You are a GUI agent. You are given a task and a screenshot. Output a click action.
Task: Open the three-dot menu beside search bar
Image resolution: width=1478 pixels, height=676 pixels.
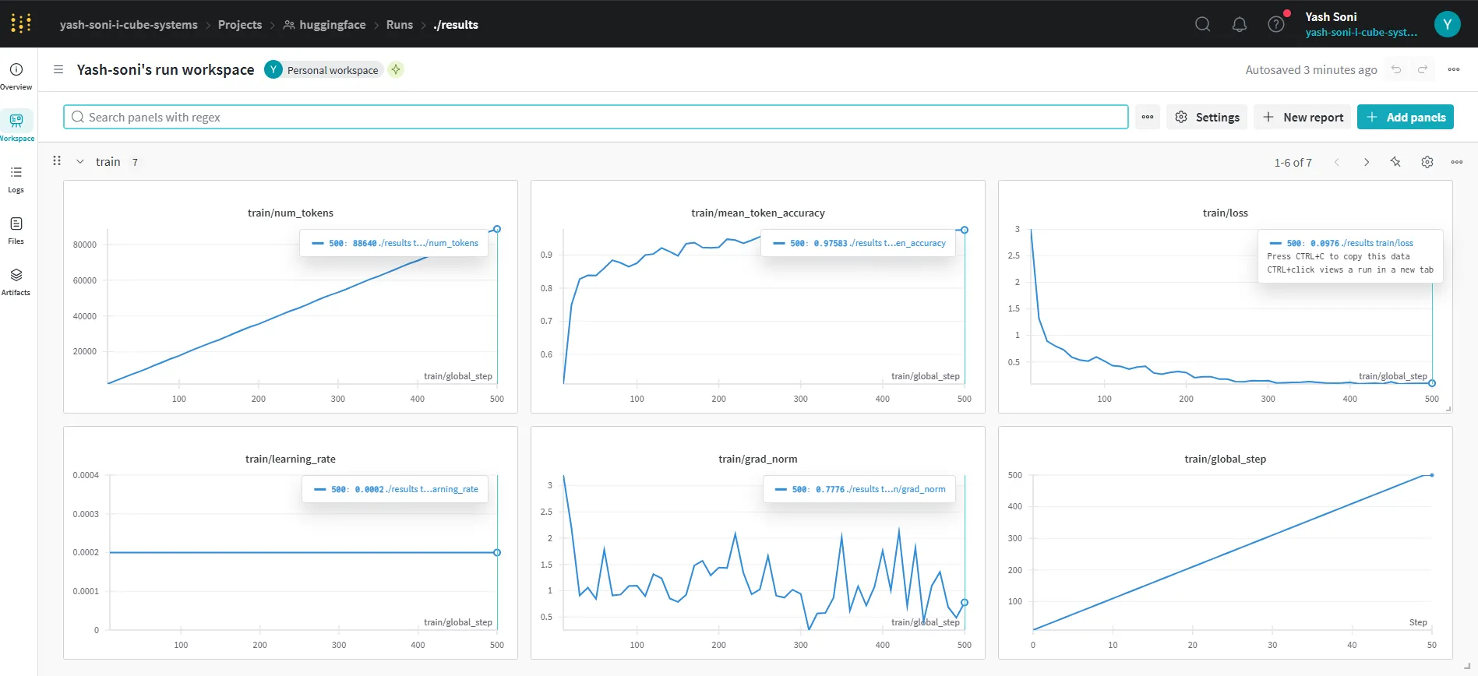[1148, 117]
